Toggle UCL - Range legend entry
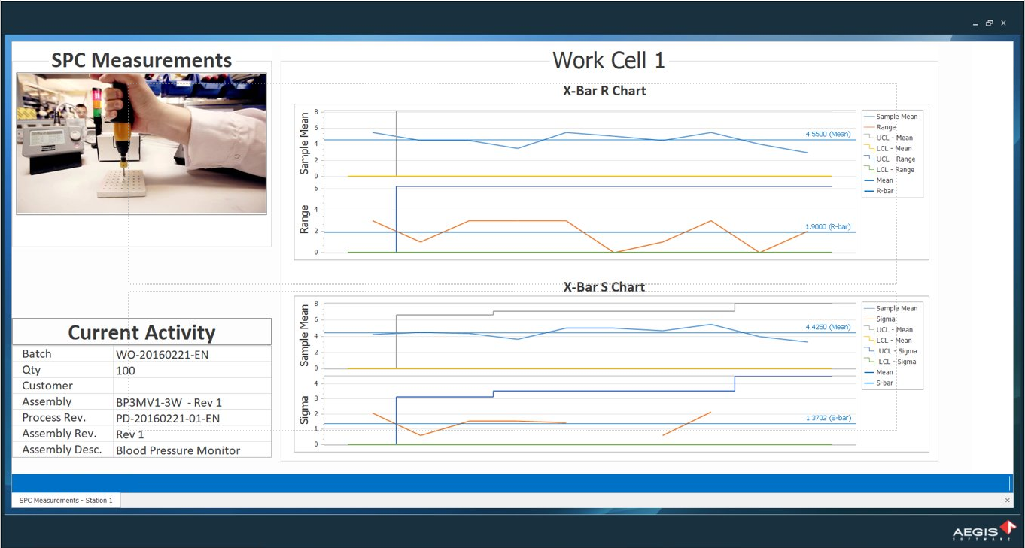The height and width of the screenshot is (548, 1025). tap(895, 159)
